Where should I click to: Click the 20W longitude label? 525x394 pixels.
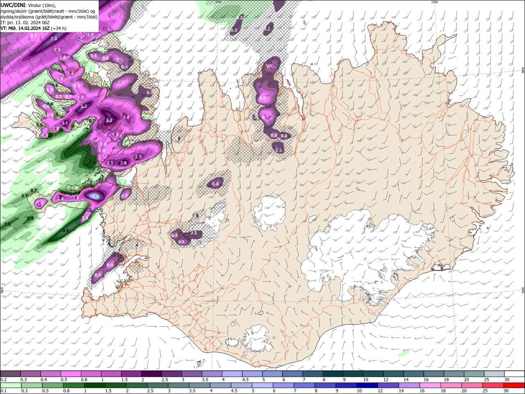(x=218, y=2)
